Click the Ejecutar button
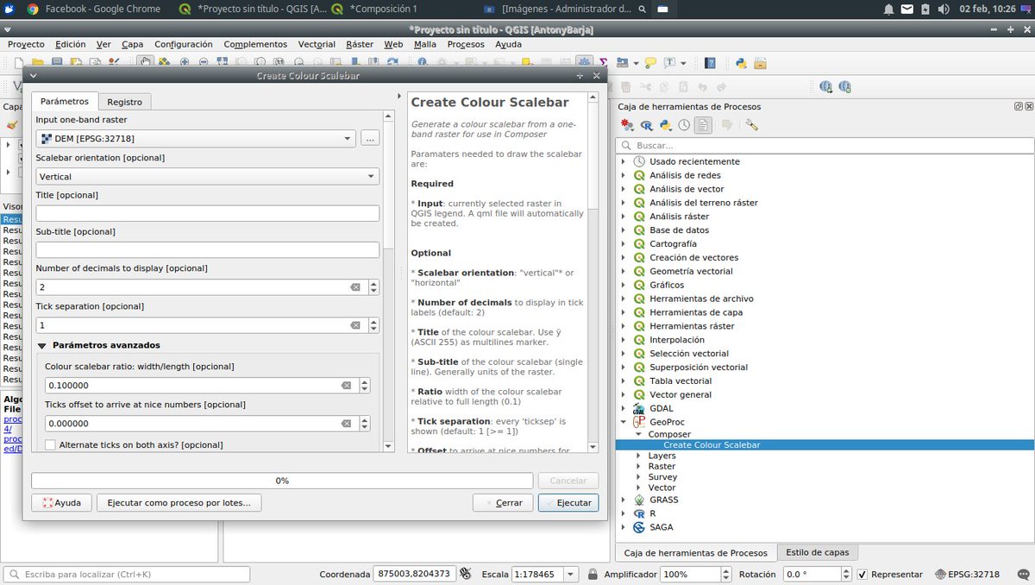This screenshot has height=585, width=1035. point(568,502)
